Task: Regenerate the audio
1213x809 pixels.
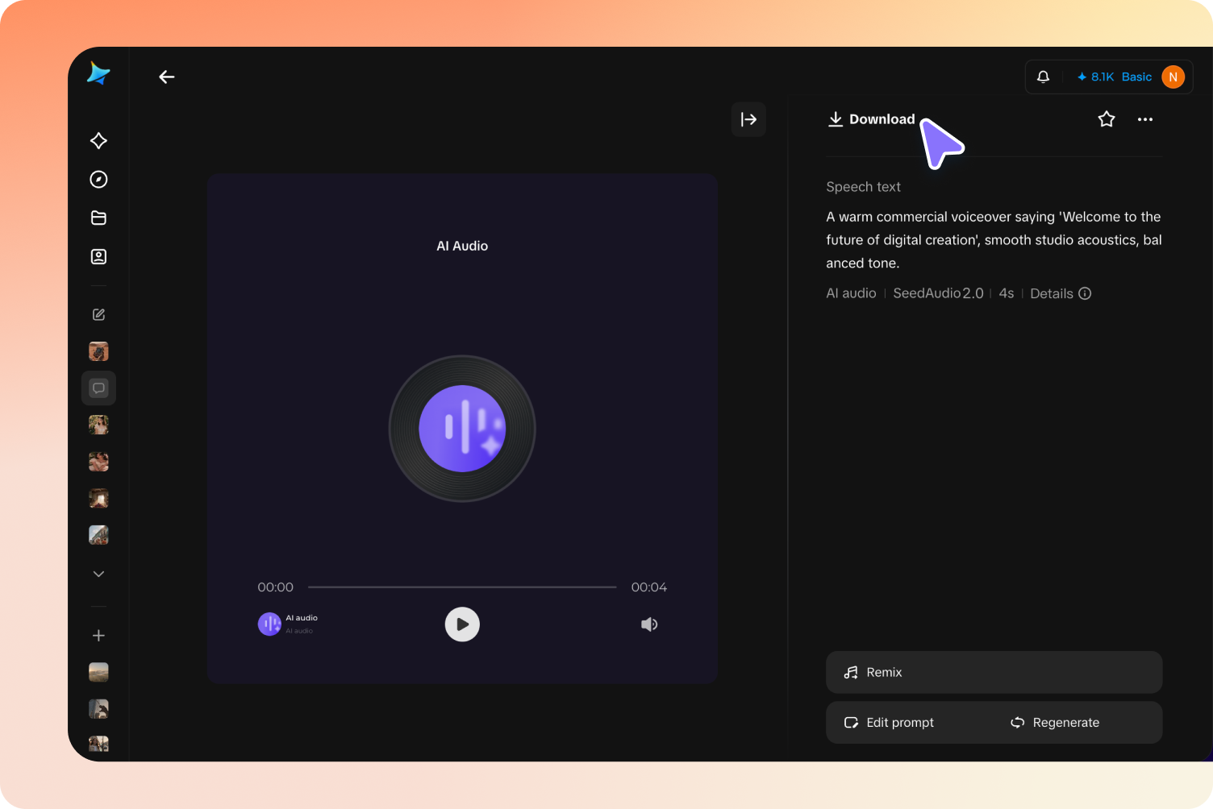Action: pos(1055,722)
